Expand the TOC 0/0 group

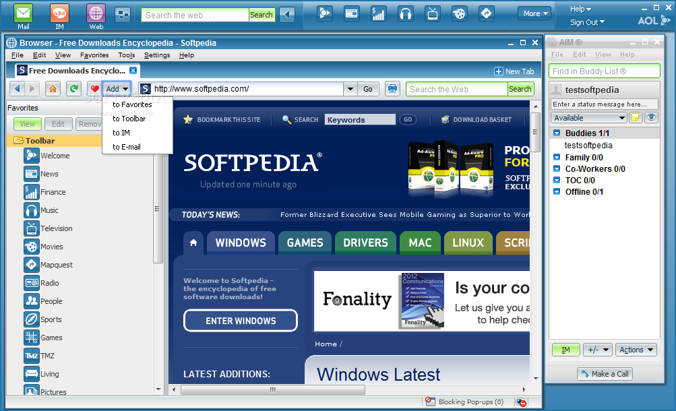(557, 180)
